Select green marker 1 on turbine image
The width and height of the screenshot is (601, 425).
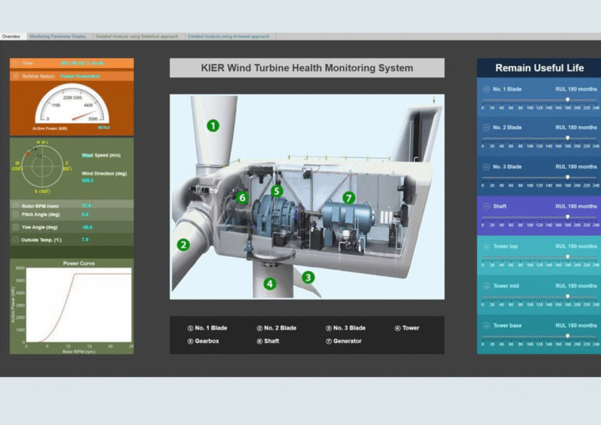coord(213,125)
